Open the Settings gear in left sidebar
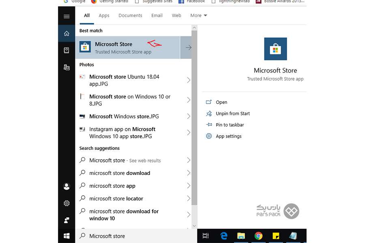This screenshot has height=243, width=365. pos(67,203)
